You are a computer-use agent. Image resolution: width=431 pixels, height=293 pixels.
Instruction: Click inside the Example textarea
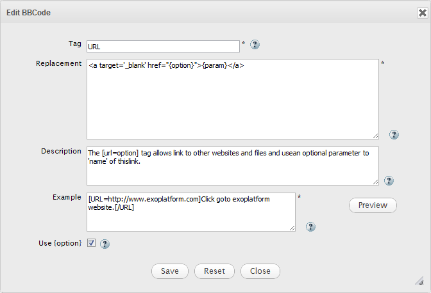tap(191, 212)
